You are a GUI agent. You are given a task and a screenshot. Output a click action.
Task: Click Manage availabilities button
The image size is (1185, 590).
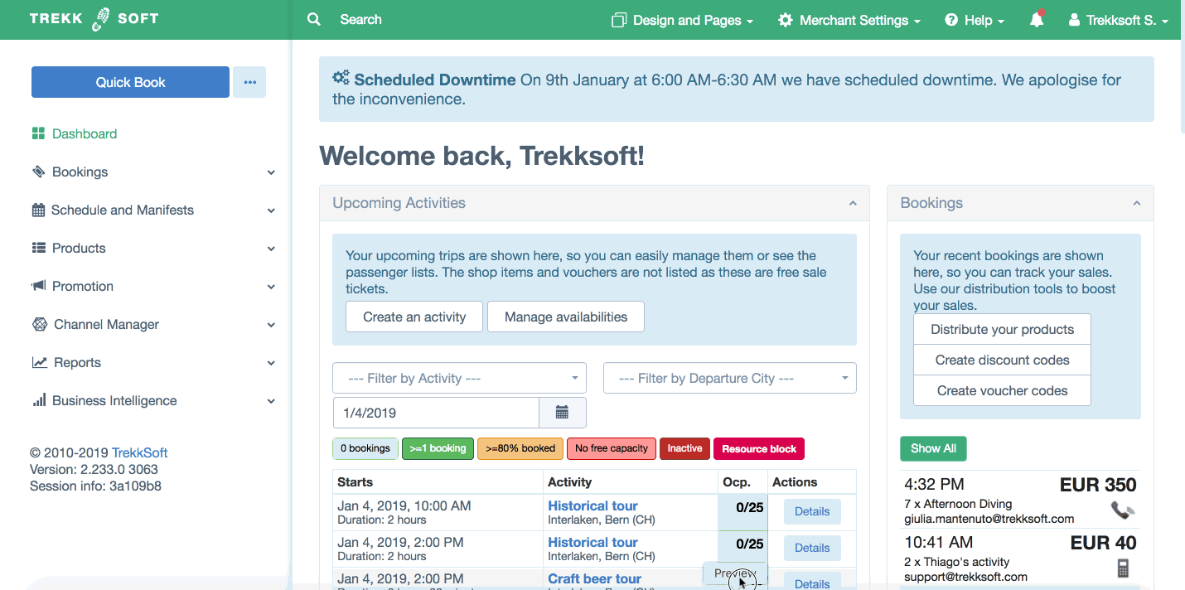[566, 317]
